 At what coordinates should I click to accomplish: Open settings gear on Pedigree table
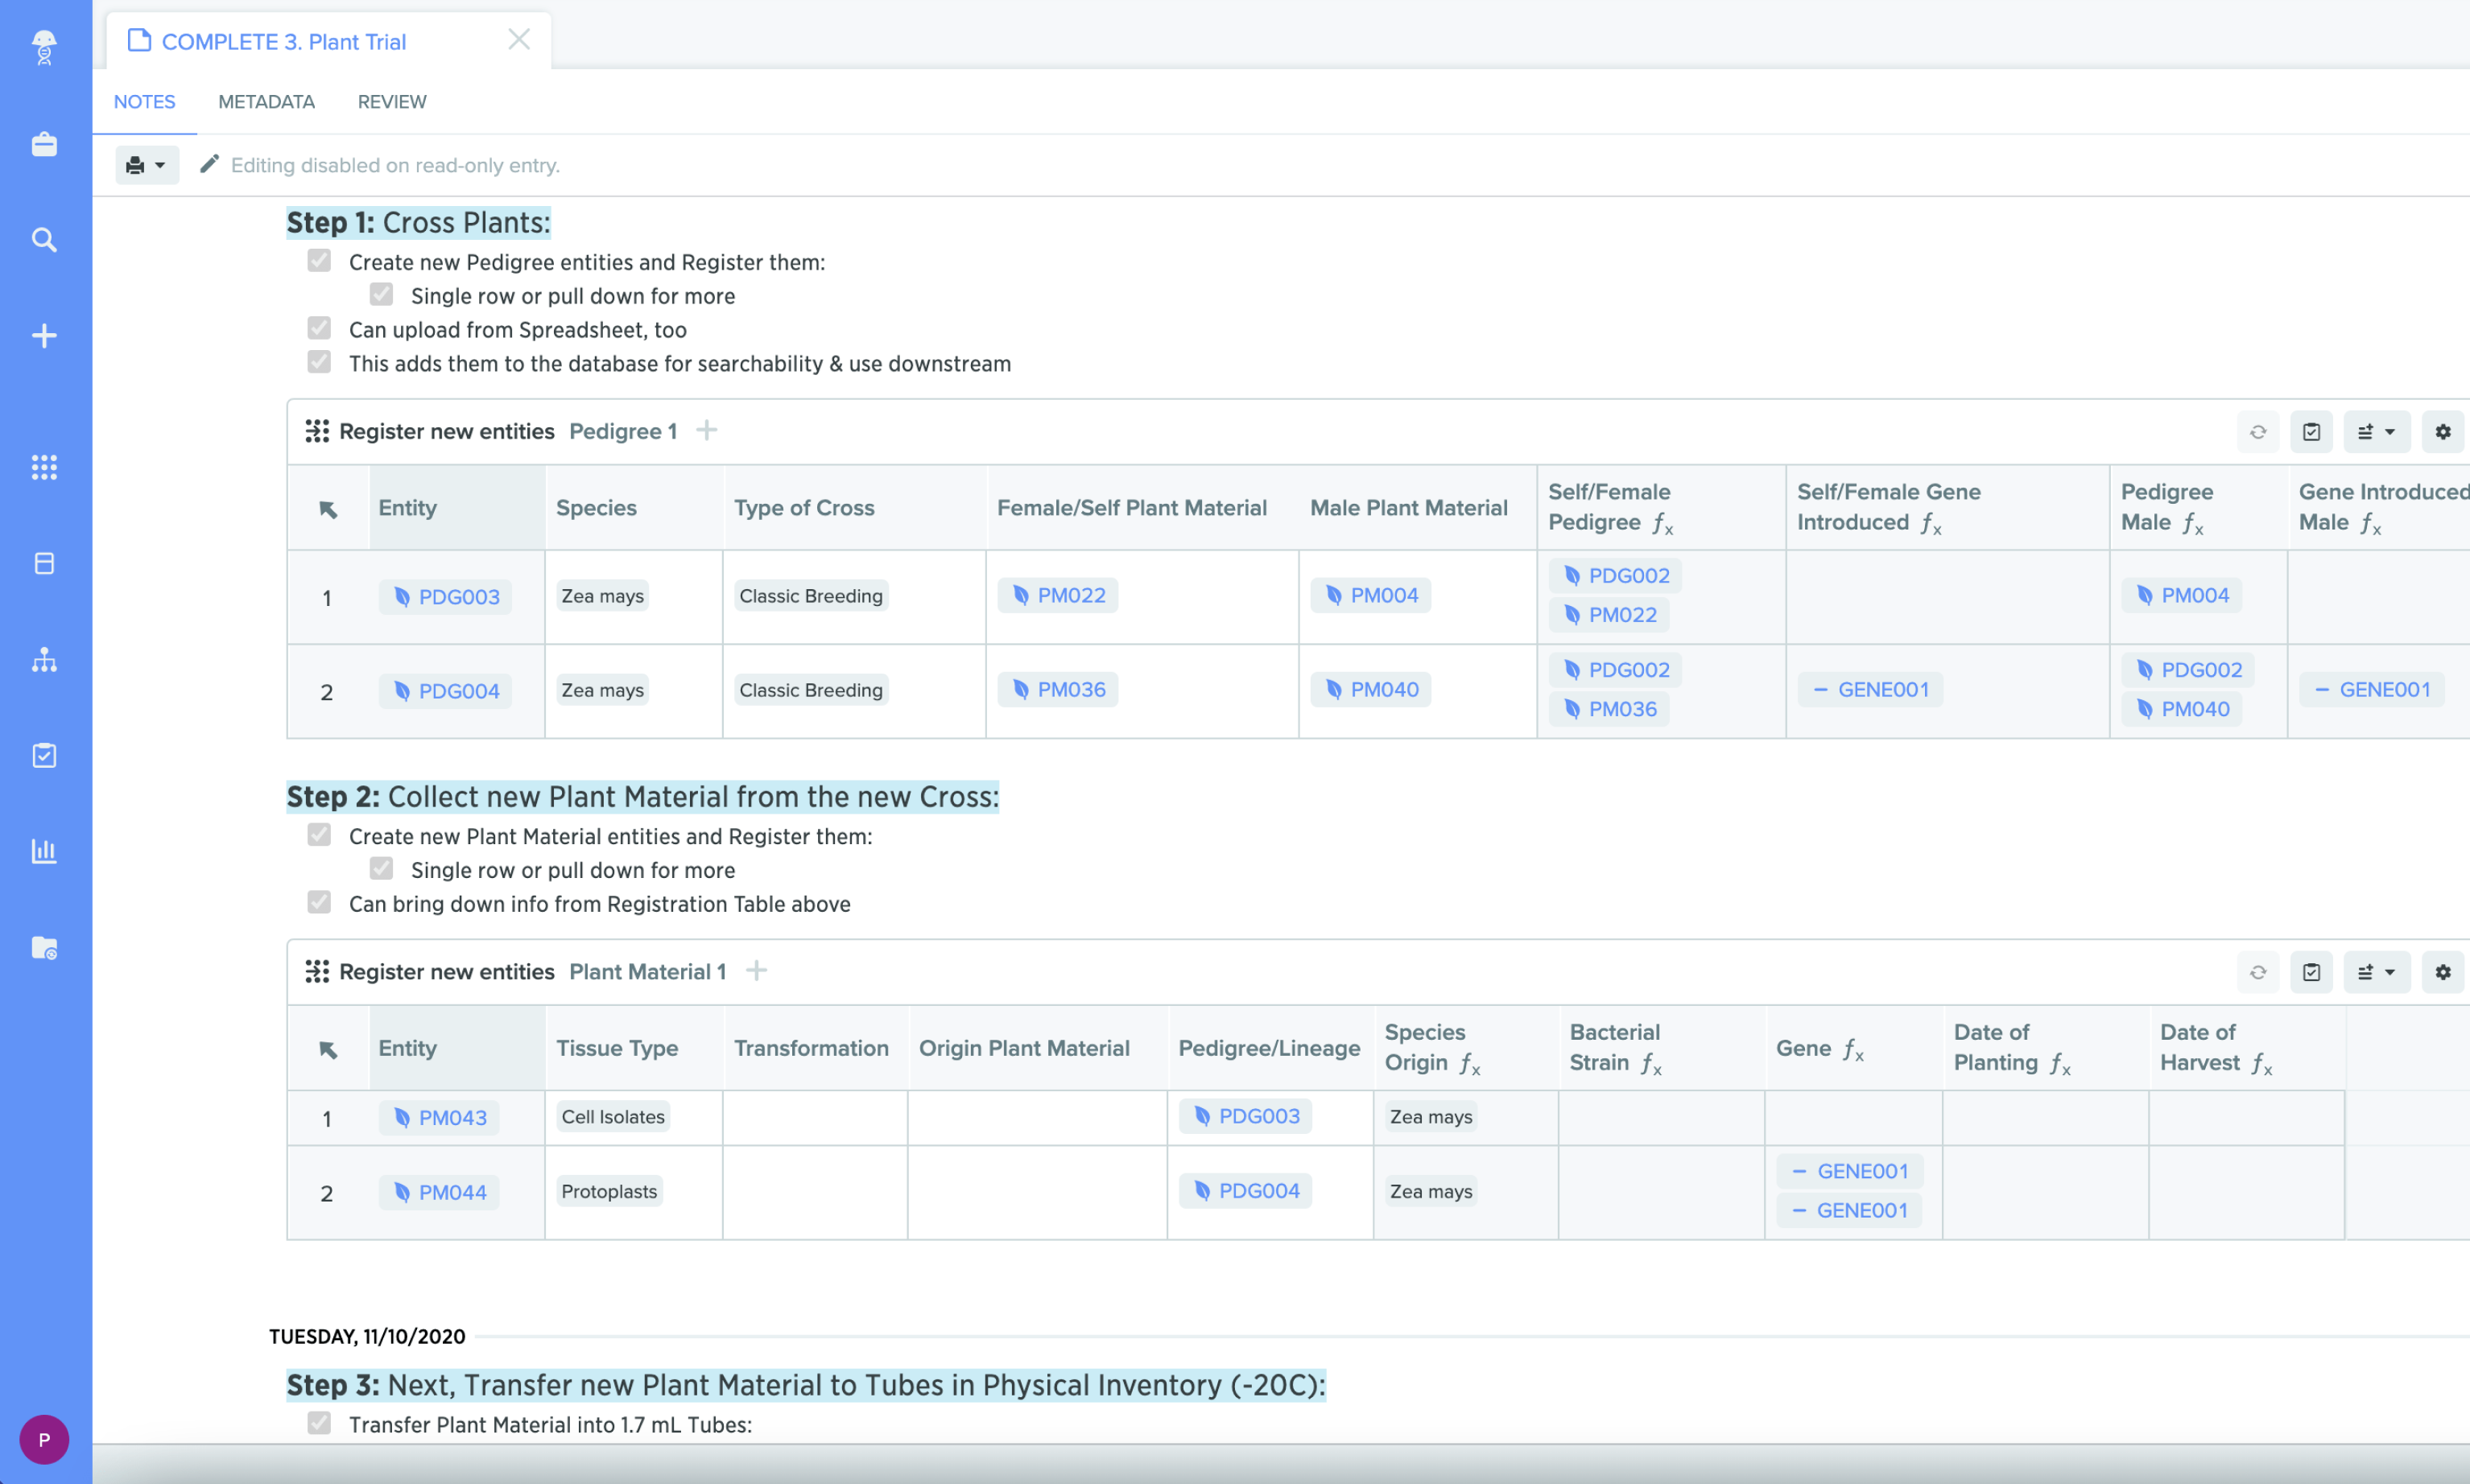coord(2442,432)
